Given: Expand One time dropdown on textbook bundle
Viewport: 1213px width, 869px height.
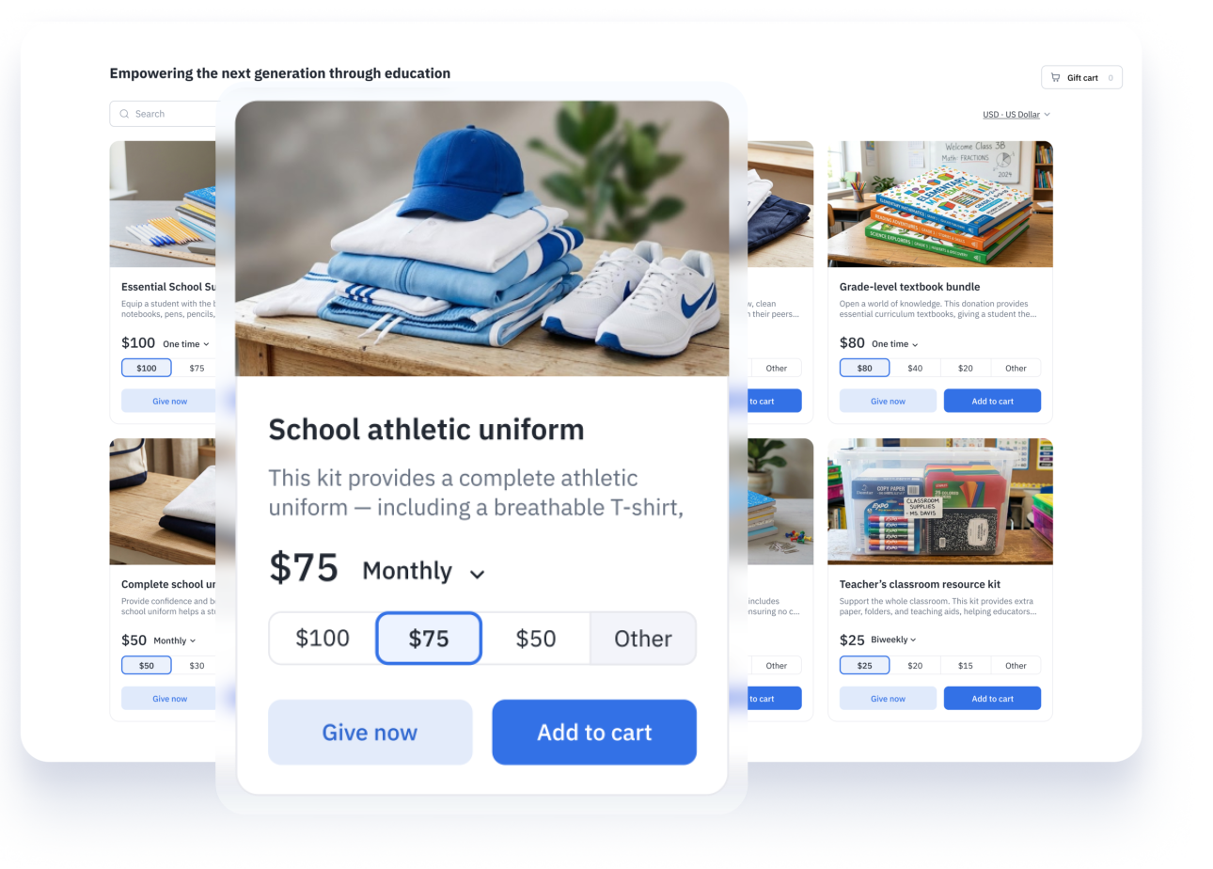Looking at the screenshot, I should [x=894, y=344].
